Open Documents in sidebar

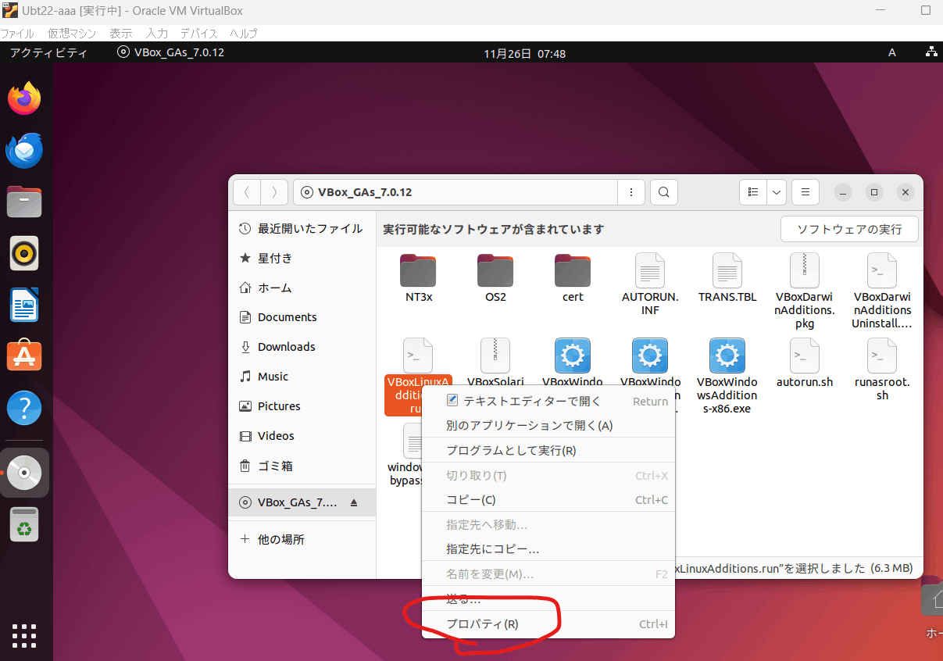point(302,317)
